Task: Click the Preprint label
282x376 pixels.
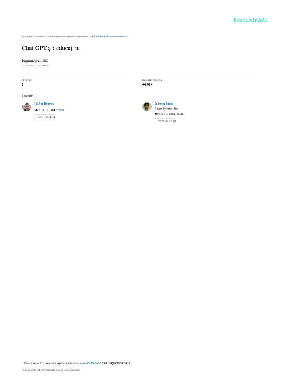Action: [27, 61]
